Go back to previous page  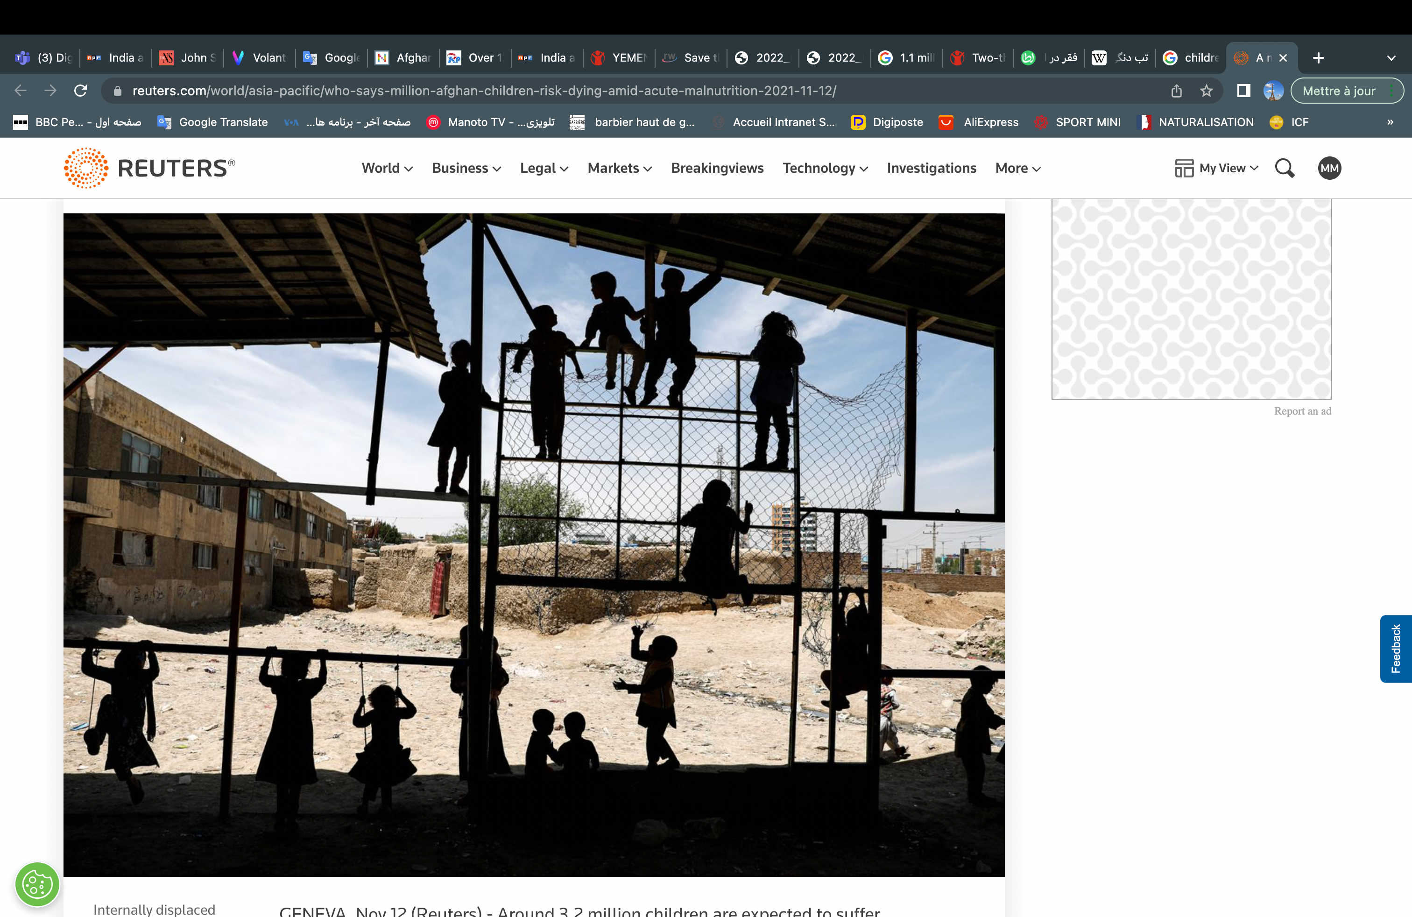(20, 91)
